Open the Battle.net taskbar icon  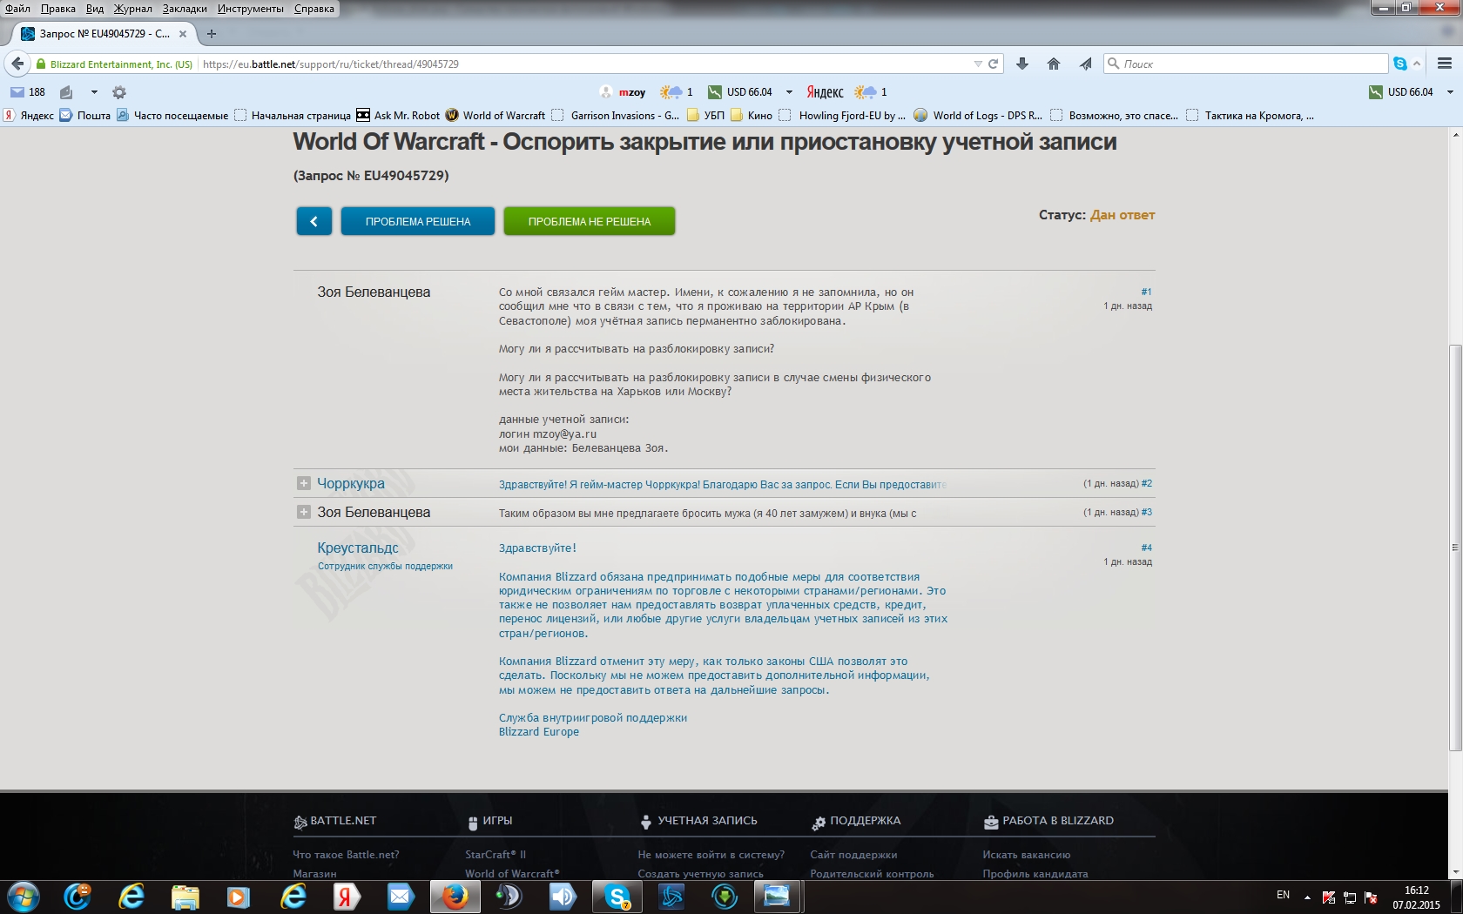(671, 896)
